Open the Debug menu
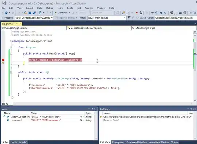Viewport: 197px width, 144px height. 50,8
